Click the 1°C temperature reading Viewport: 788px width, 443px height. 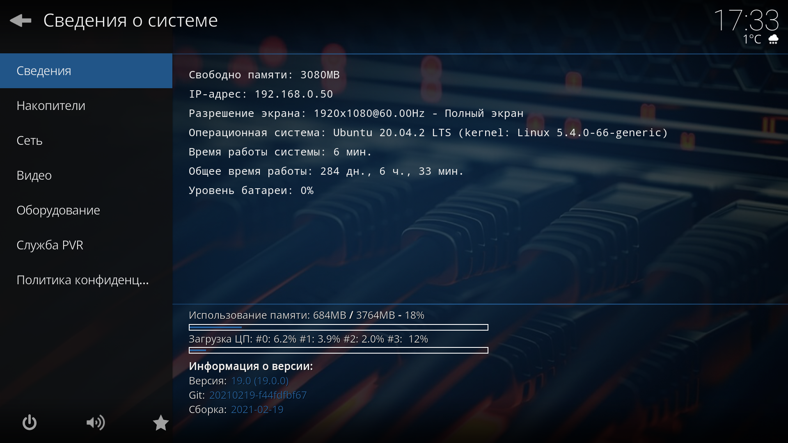pos(752,39)
